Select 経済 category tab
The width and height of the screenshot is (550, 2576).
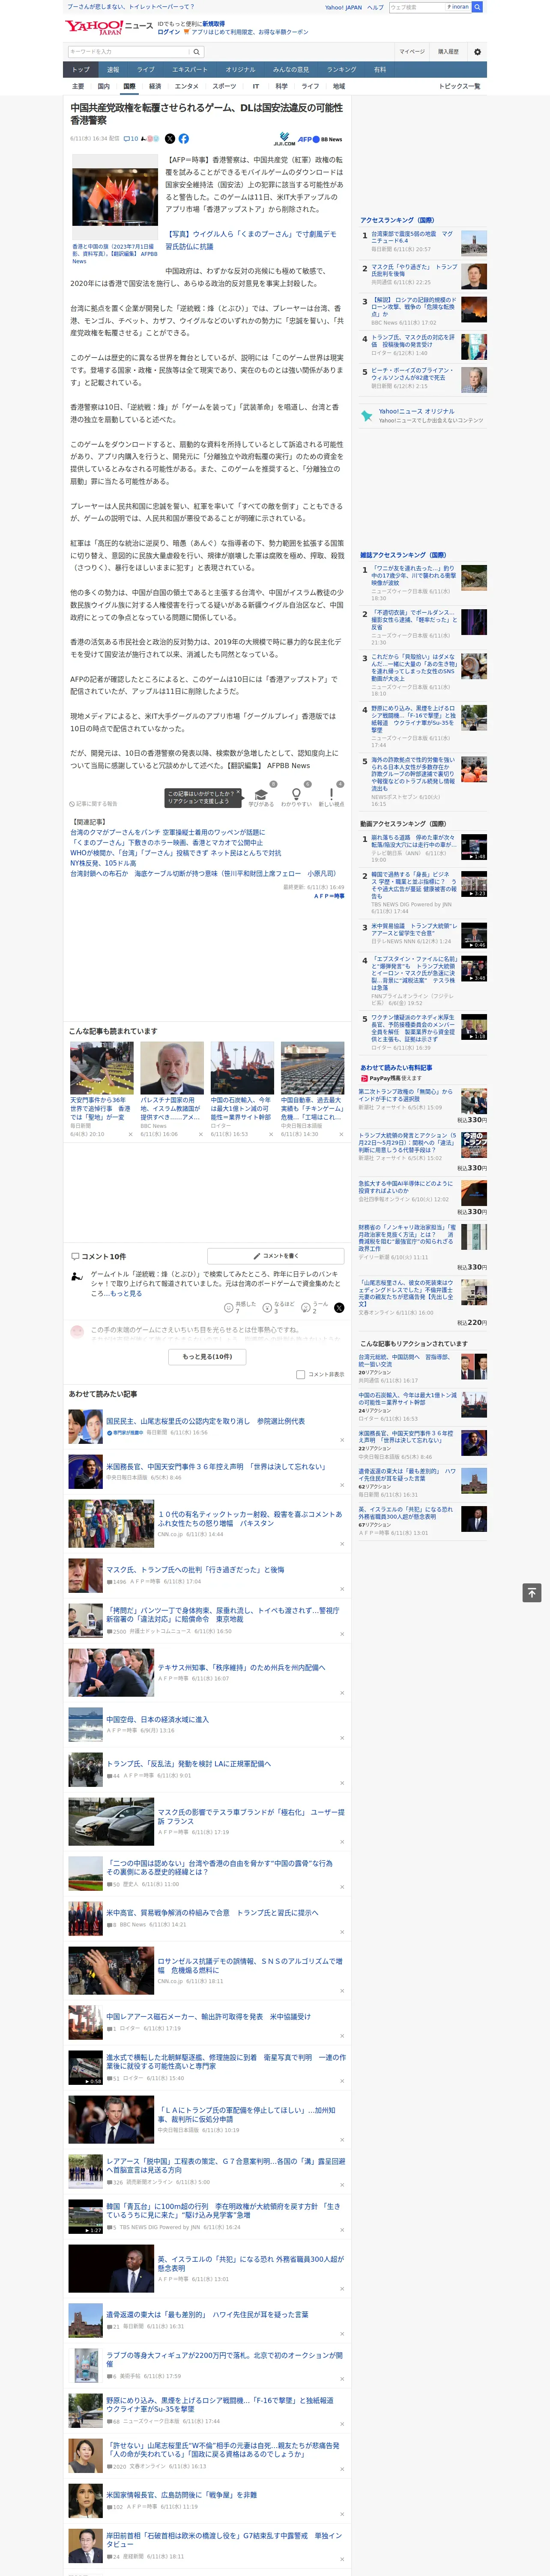[x=155, y=86]
